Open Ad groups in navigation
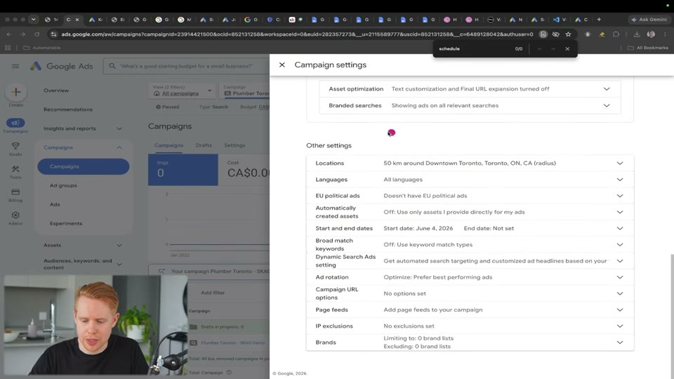Viewport: 674px width, 379px height. [63, 185]
